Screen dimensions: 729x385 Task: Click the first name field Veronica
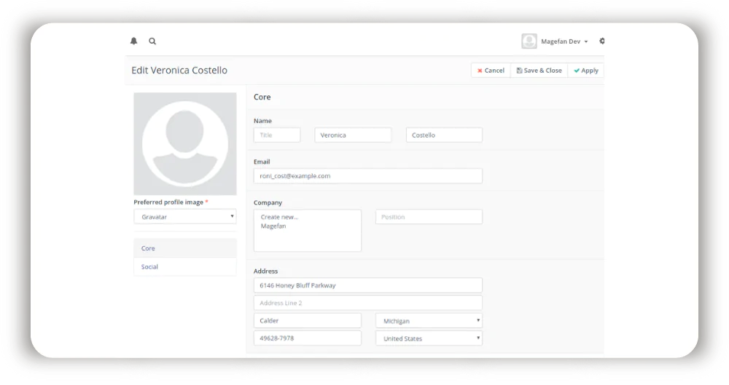353,135
